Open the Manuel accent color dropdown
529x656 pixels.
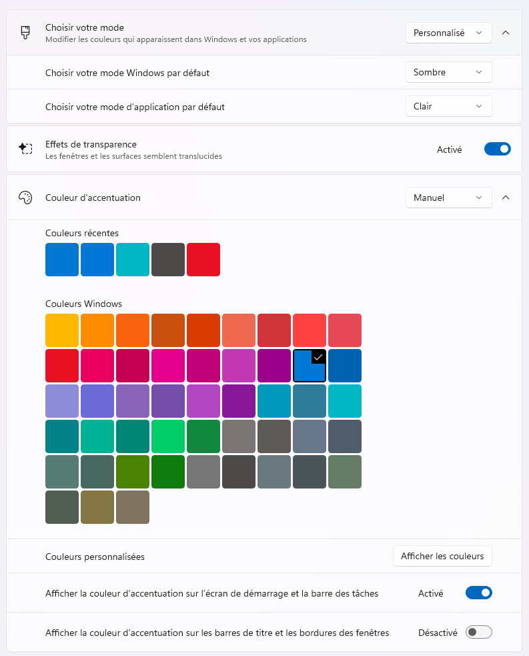[x=448, y=198]
